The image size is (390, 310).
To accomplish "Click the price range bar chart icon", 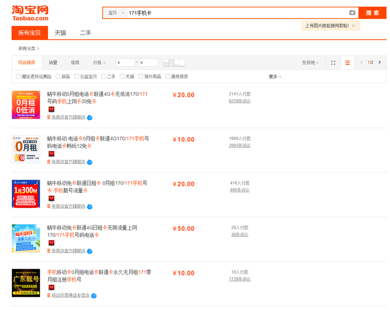I will point(174,63).
